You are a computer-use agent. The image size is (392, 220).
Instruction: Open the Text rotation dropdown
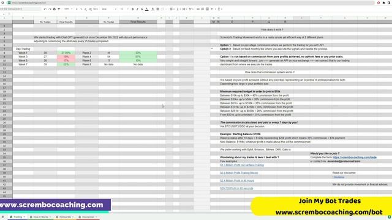pos(191,9)
